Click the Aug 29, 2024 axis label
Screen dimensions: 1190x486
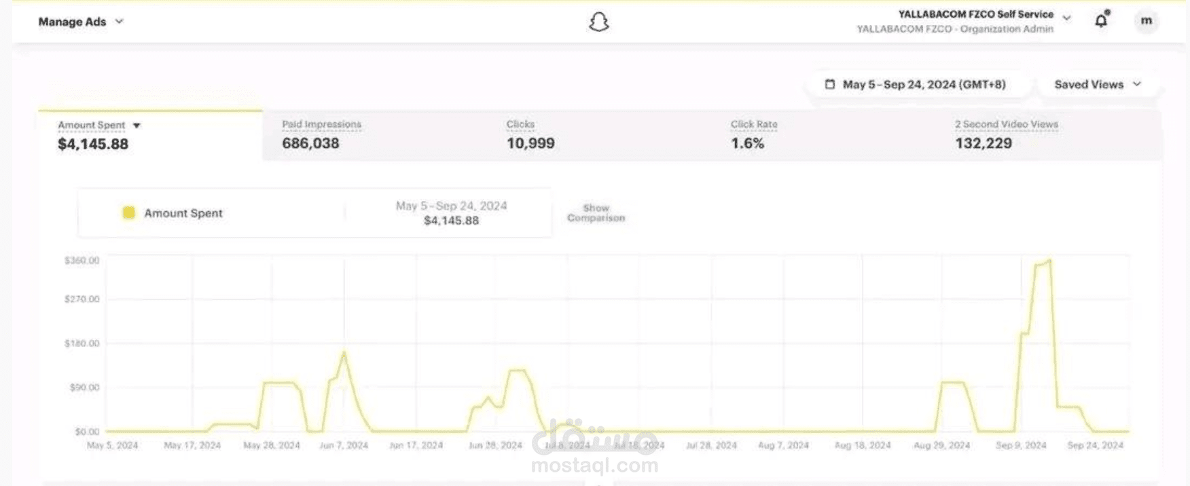[x=942, y=445]
